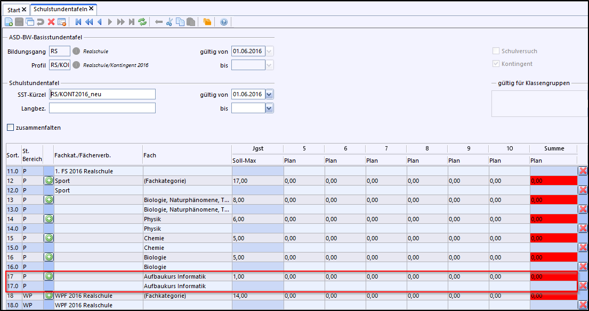This screenshot has width=589, height=311.
Task: Click green plus icon in Physik row
Action: pyautogui.click(x=49, y=219)
